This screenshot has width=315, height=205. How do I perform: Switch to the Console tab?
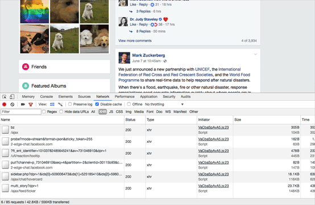(x=47, y=97)
